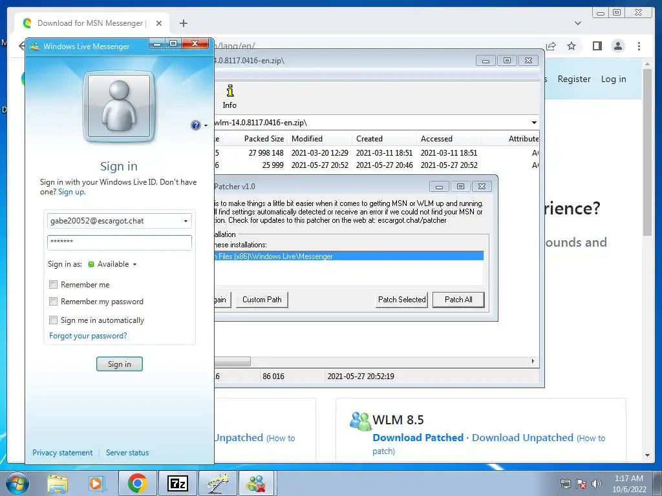
Task: Click the Info icon in 7-Zip toolbar
Action: pyautogui.click(x=230, y=97)
